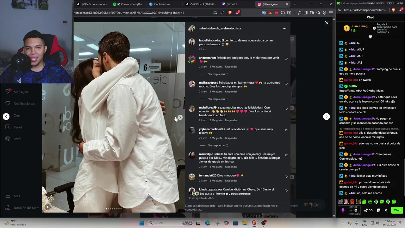
Task: Open También de Meta in sidebar
Action: coord(23,208)
